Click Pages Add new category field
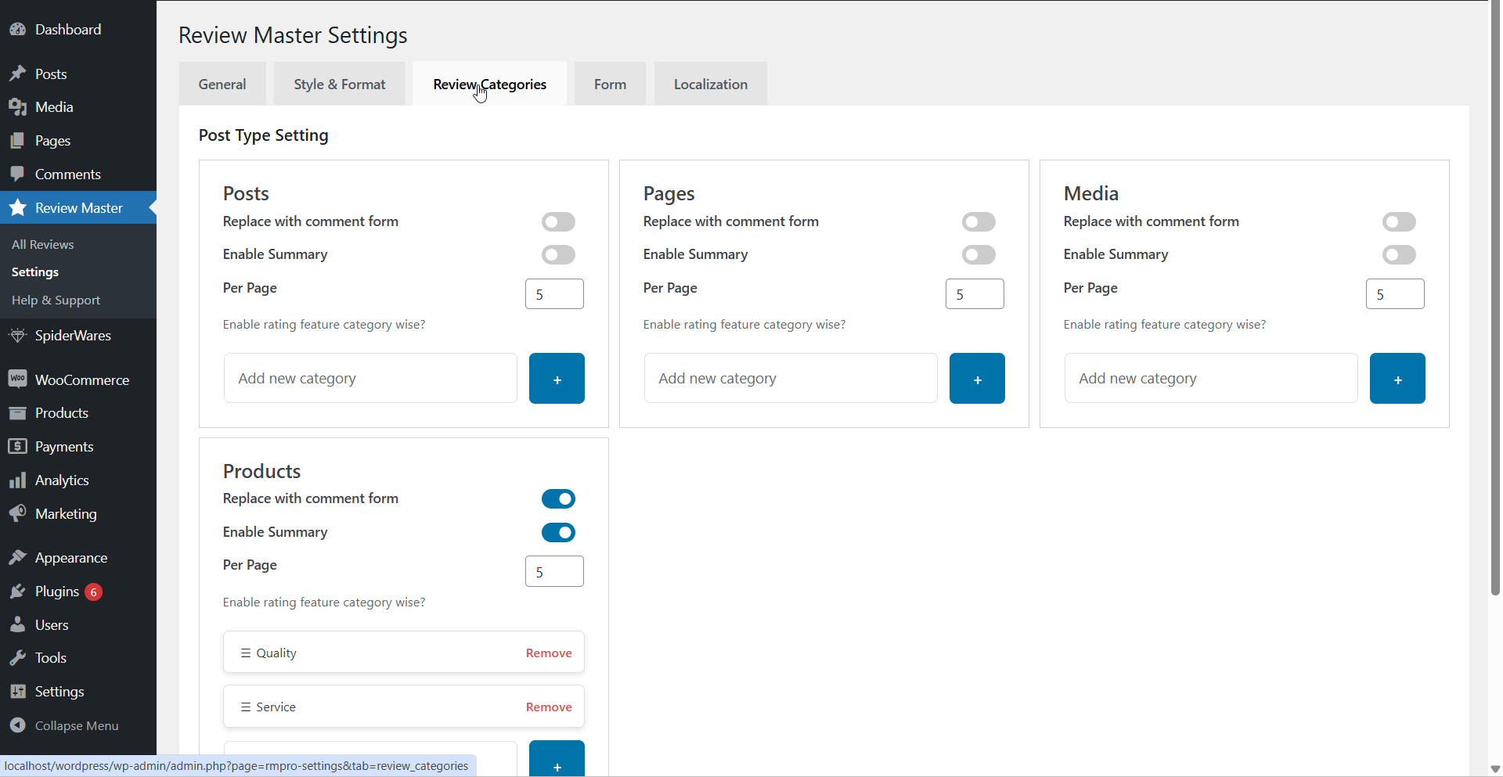1503x777 pixels. (791, 378)
